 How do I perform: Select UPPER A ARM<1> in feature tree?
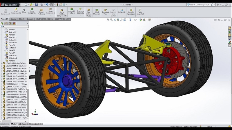(16, 68)
